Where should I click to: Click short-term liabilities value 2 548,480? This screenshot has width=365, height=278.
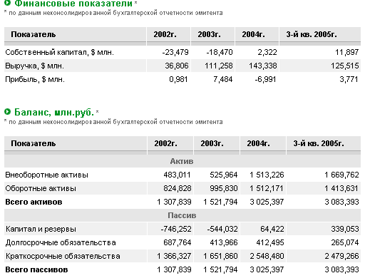(267, 257)
